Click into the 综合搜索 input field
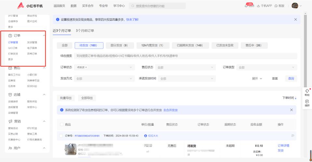 [185, 56]
